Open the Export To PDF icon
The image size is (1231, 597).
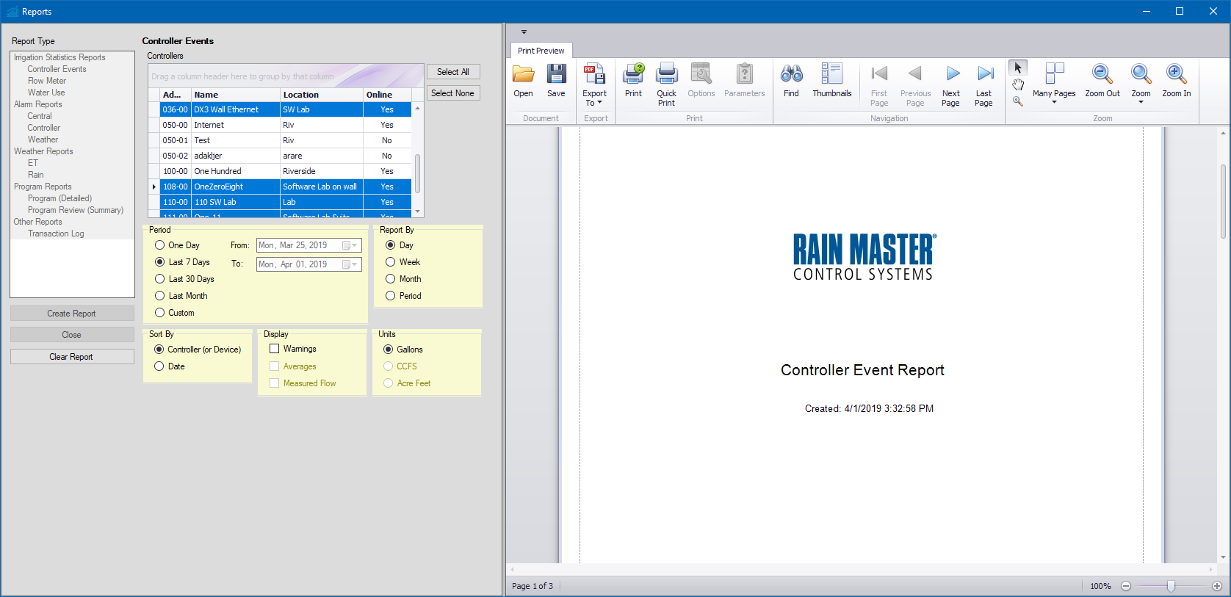tap(594, 75)
